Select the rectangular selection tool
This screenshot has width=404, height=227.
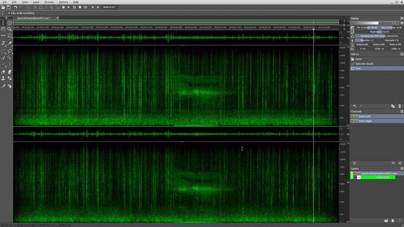[3, 51]
